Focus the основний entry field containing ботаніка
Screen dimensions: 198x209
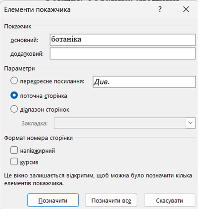tap(123, 40)
